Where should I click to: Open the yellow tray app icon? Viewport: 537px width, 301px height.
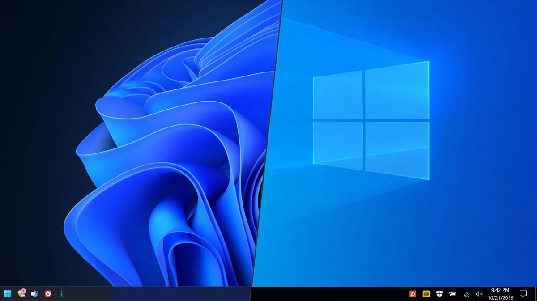(426, 294)
